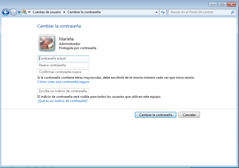Click the Cancelar button
Image resolution: width=239 pixels, height=168 pixels.
[x=189, y=115]
